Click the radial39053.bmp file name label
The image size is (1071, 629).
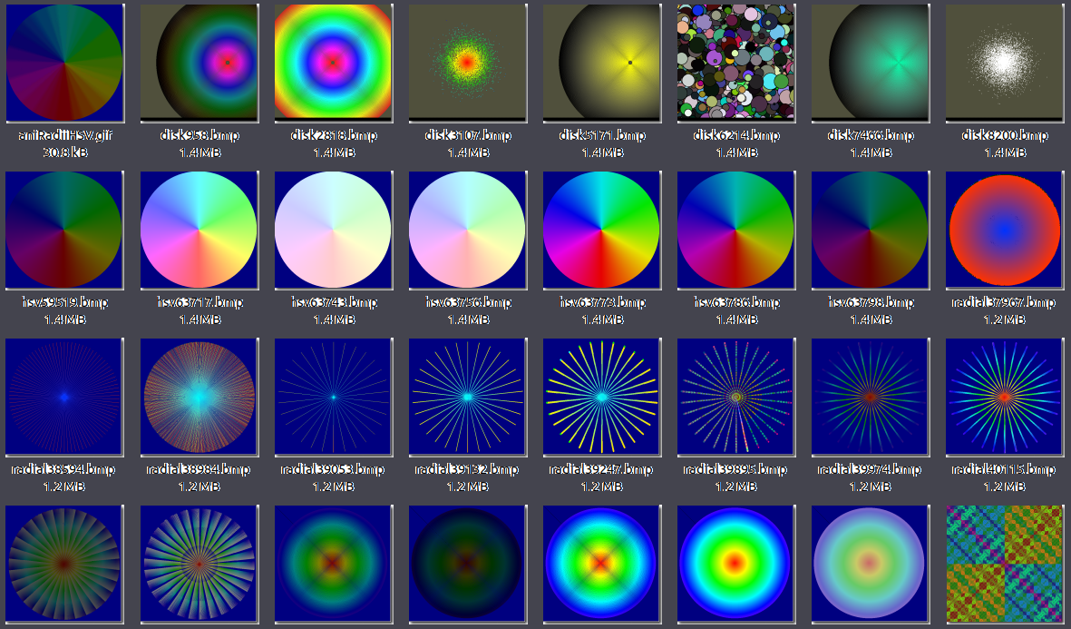pos(332,469)
